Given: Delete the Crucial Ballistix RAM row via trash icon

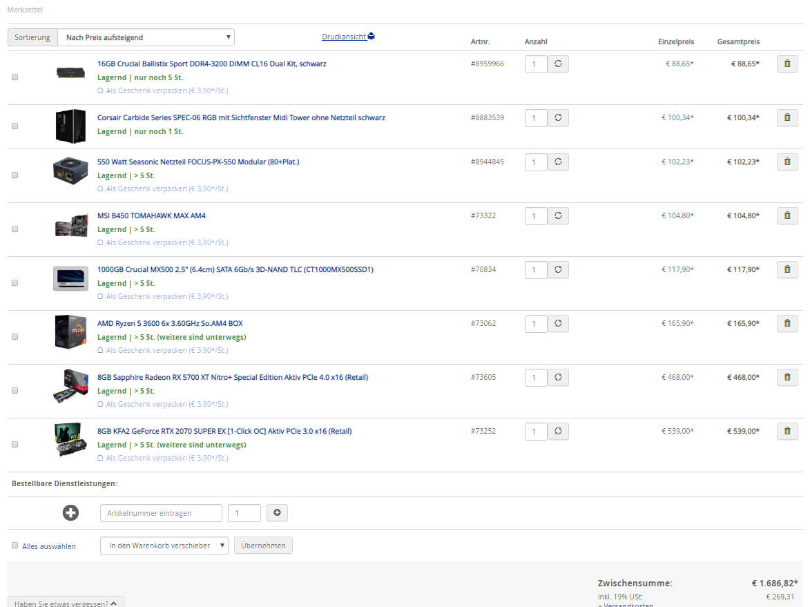Looking at the screenshot, I should 787,64.
